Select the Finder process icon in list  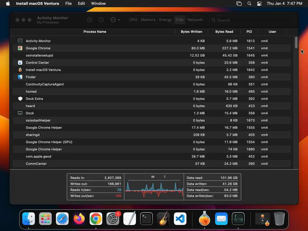coord(20,77)
